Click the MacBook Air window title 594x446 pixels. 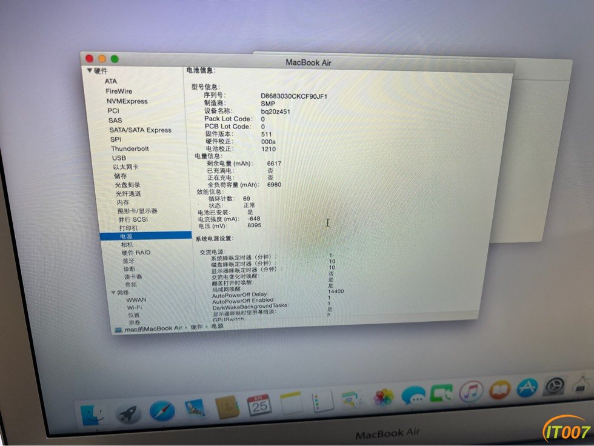click(x=309, y=62)
